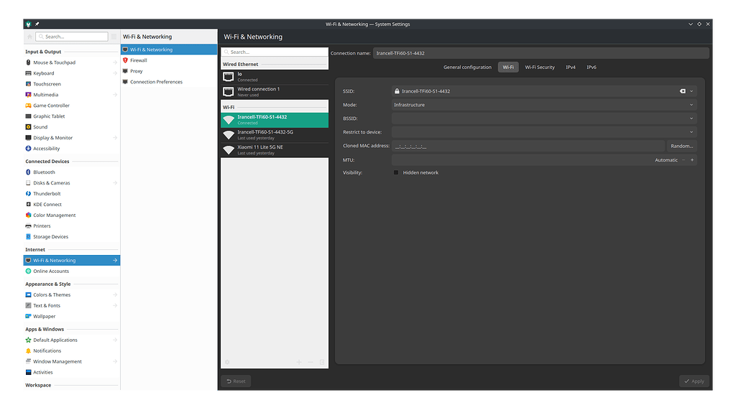This screenshot has width=736, height=418.
Task: Open Wallpaper settings
Action: pyautogui.click(x=71, y=317)
